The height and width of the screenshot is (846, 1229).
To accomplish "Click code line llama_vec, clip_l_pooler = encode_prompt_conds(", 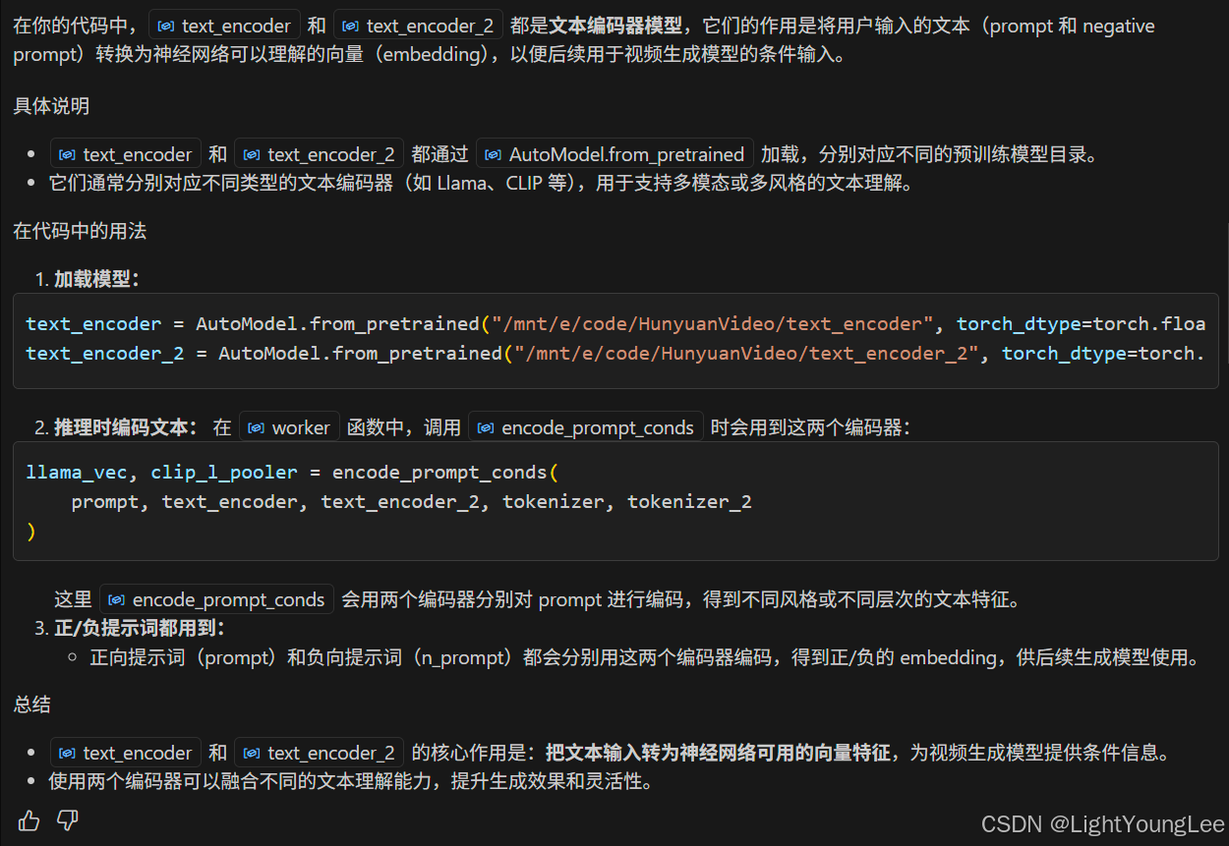I will tap(292, 472).
